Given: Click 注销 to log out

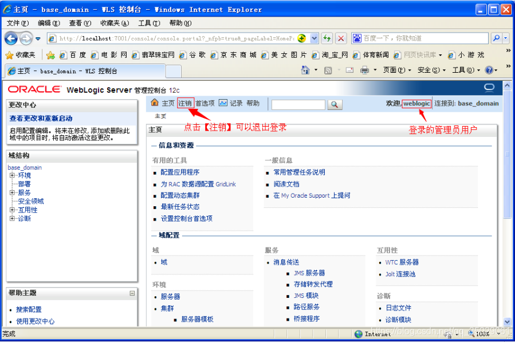Looking at the screenshot, I should coord(185,103).
